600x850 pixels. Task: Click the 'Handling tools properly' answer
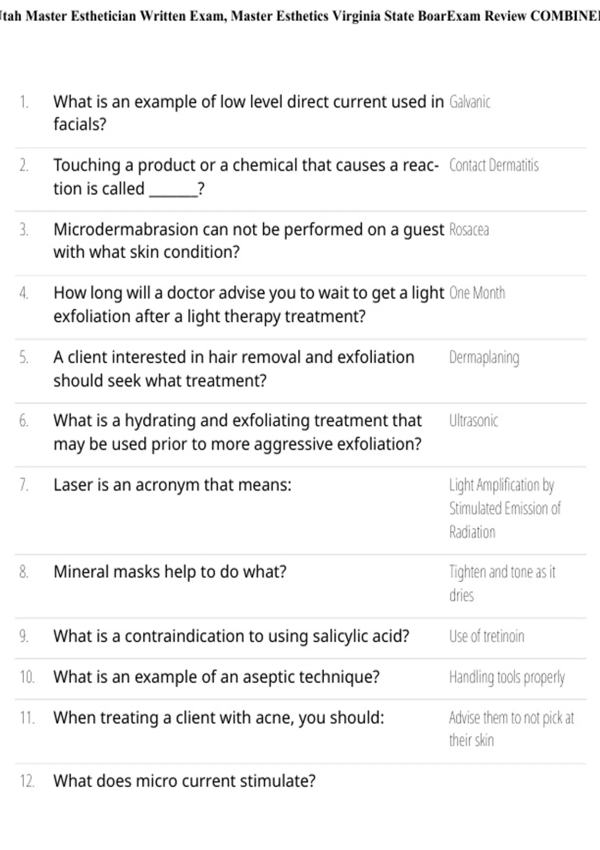coord(507,677)
